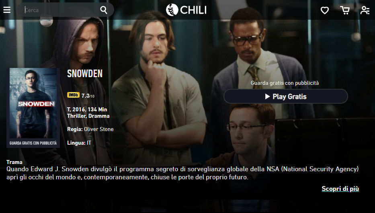Start the movie with Play Gratis

click(285, 96)
